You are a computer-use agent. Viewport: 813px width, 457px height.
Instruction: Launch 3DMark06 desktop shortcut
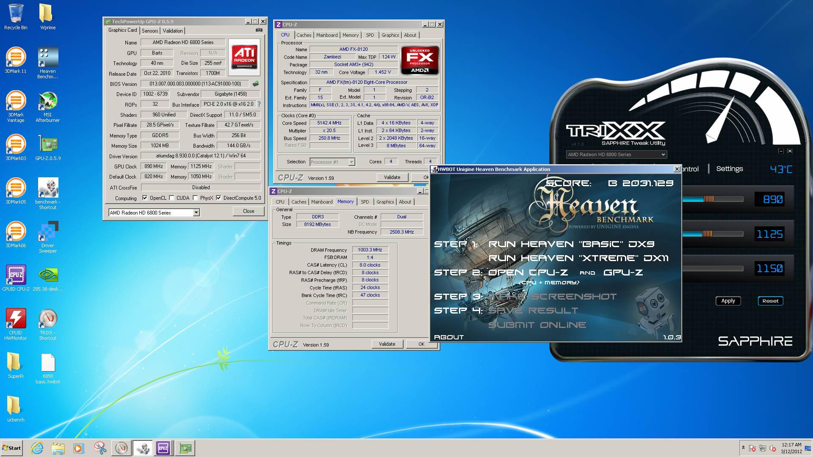(16, 234)
